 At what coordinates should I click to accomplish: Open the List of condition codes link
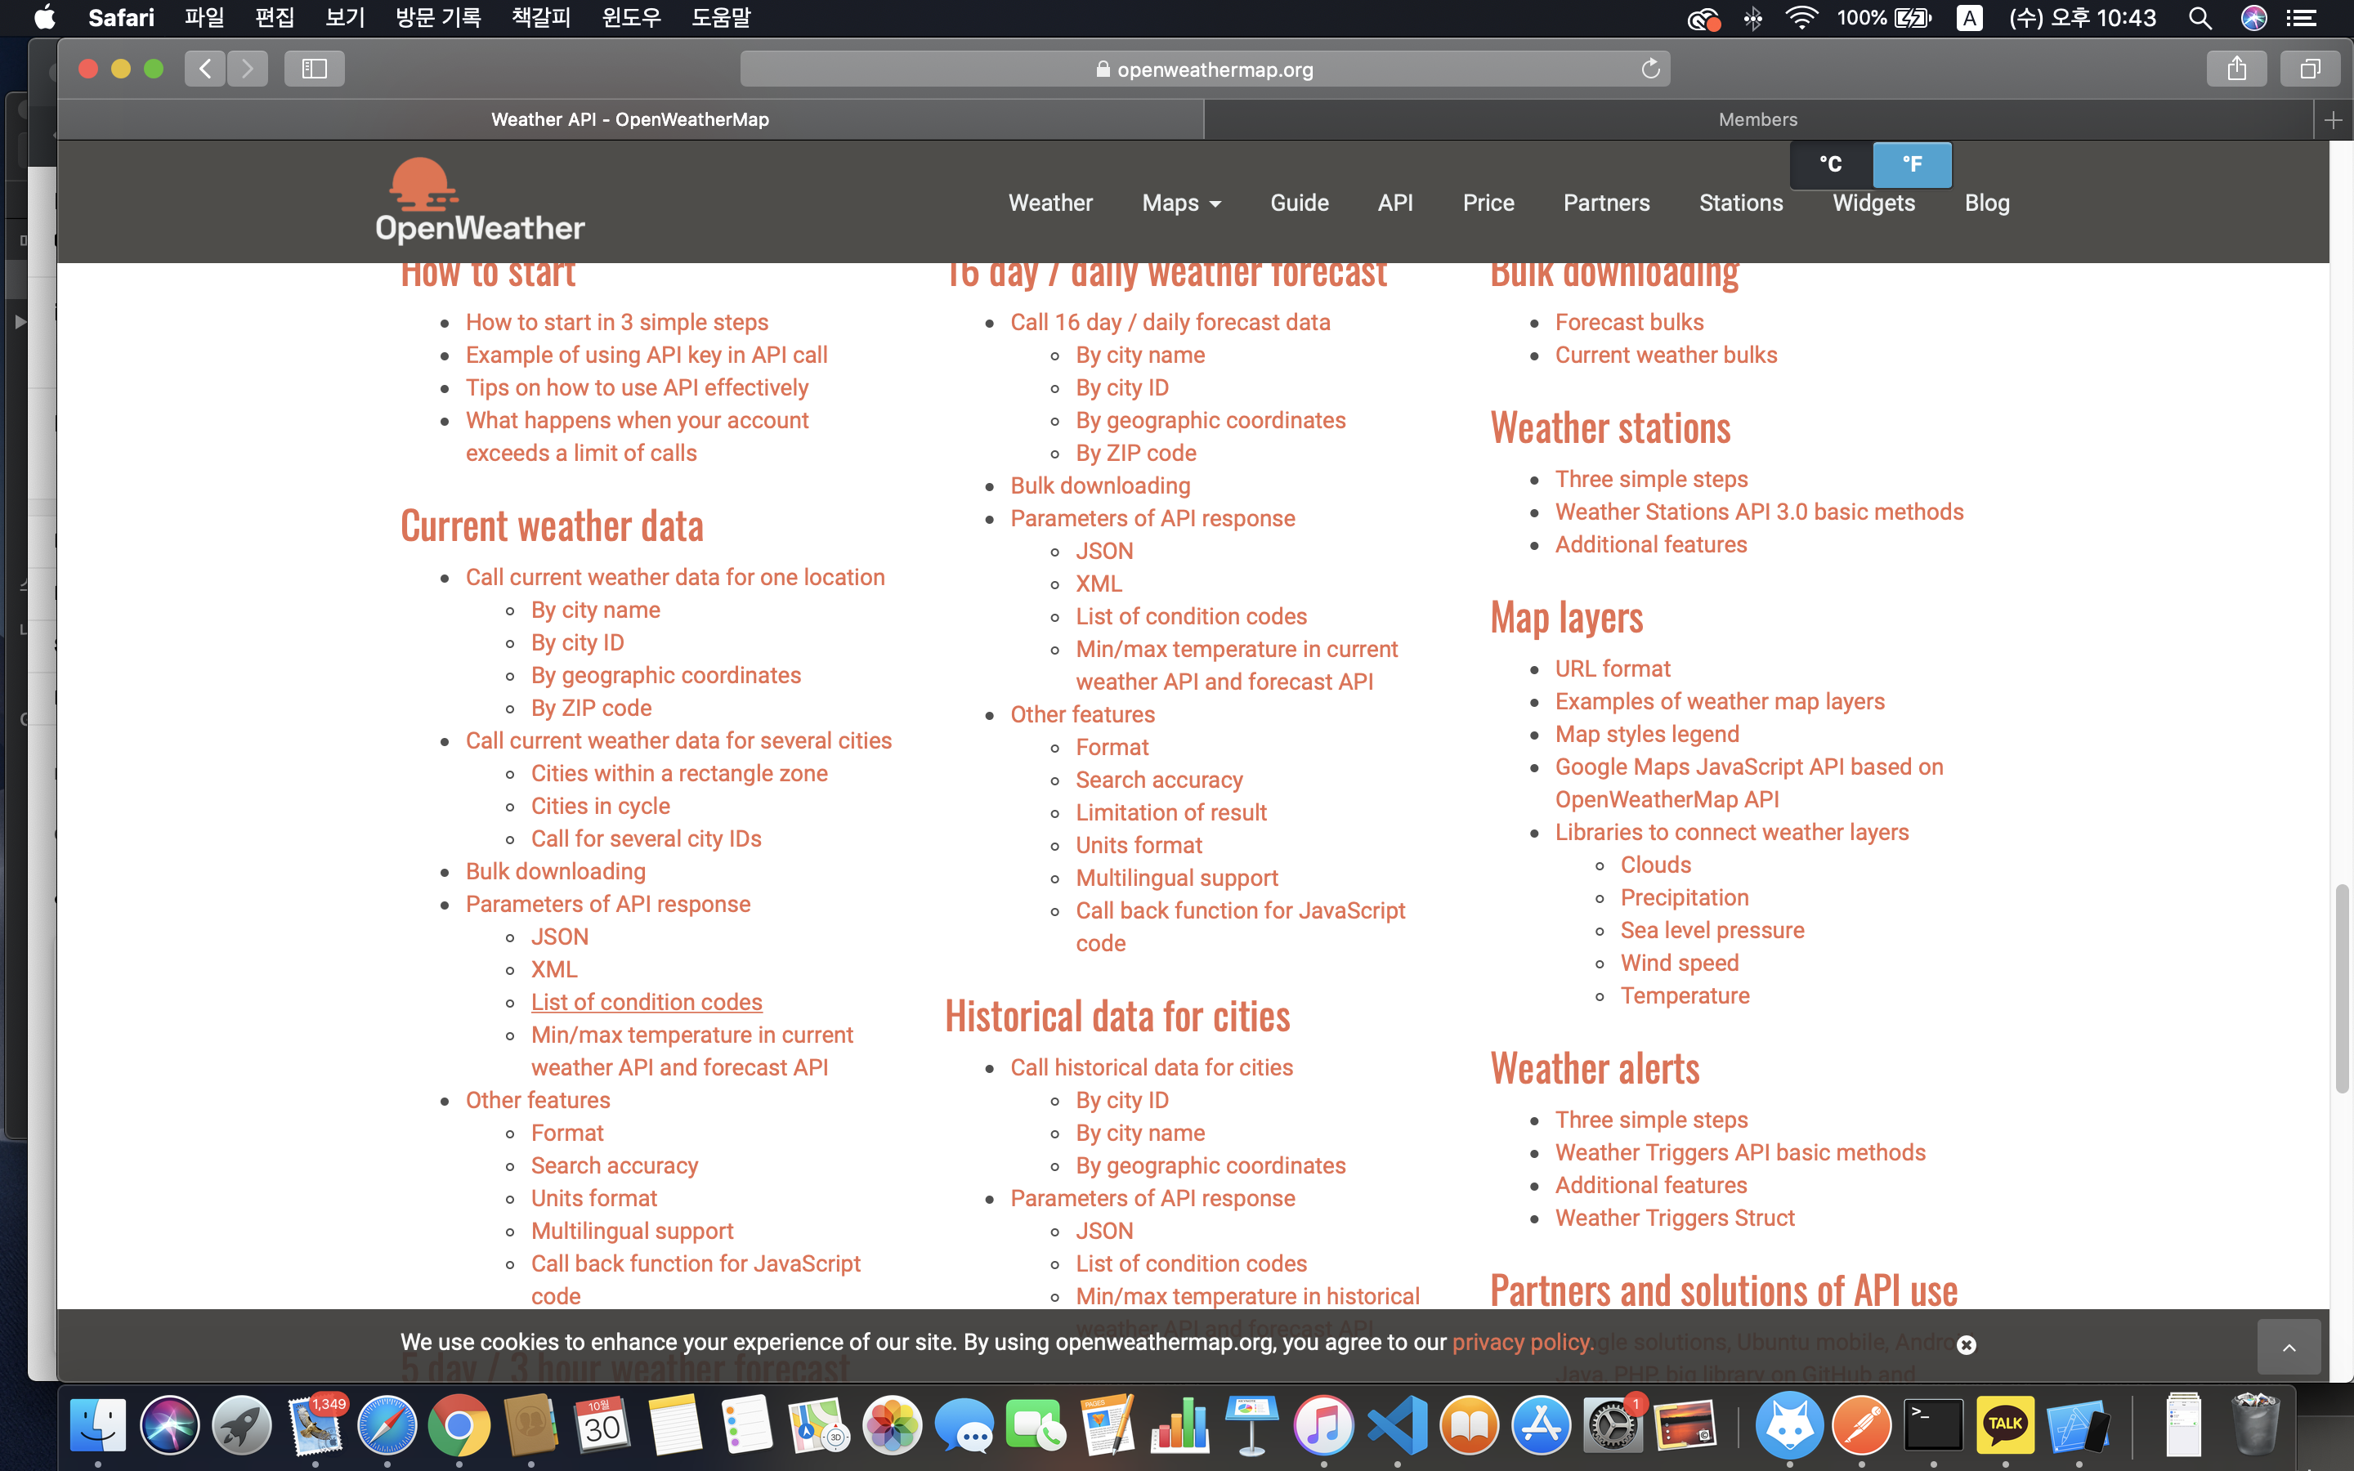pos(646,1002)
